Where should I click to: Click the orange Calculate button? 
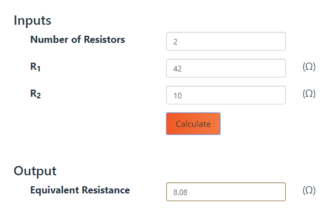[x=193, y=124]
